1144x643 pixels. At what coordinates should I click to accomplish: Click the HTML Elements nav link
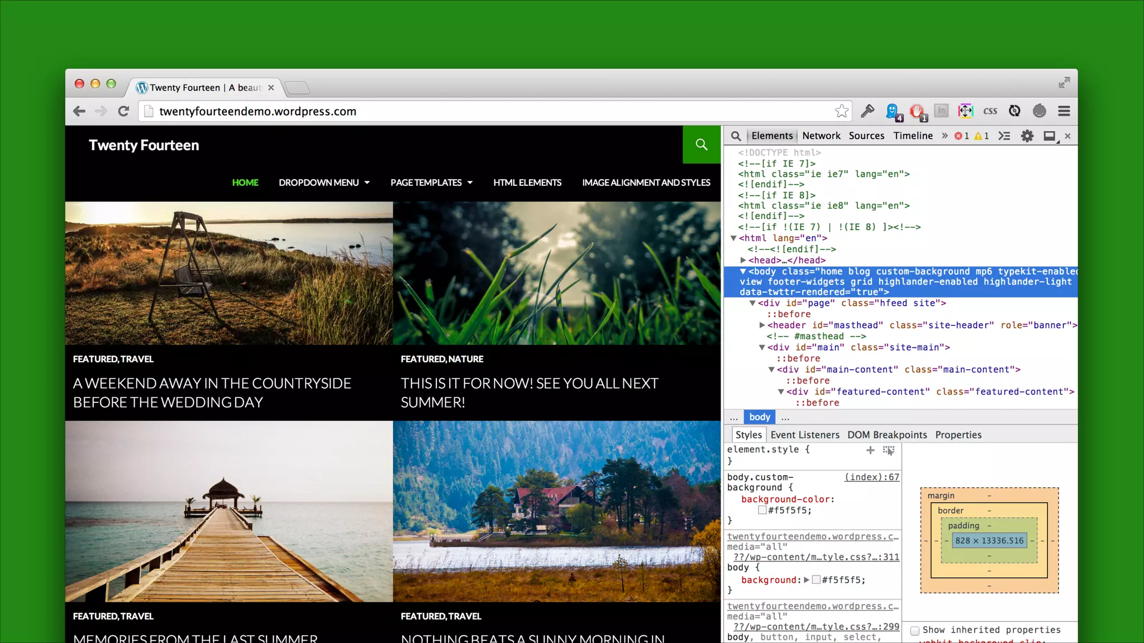click(527, 183)
